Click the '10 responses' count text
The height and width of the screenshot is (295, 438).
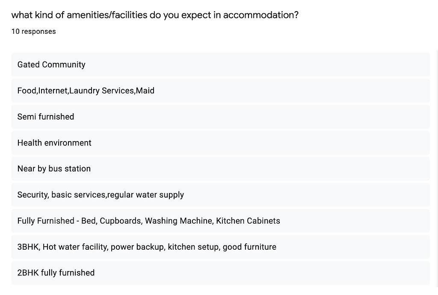pyautogui.click(x=33, y=31)
